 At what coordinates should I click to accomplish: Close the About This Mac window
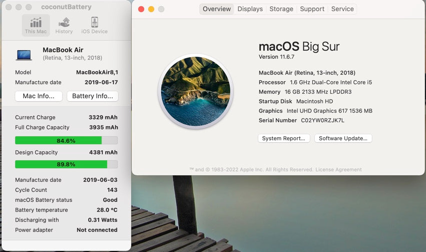(141, 9)
